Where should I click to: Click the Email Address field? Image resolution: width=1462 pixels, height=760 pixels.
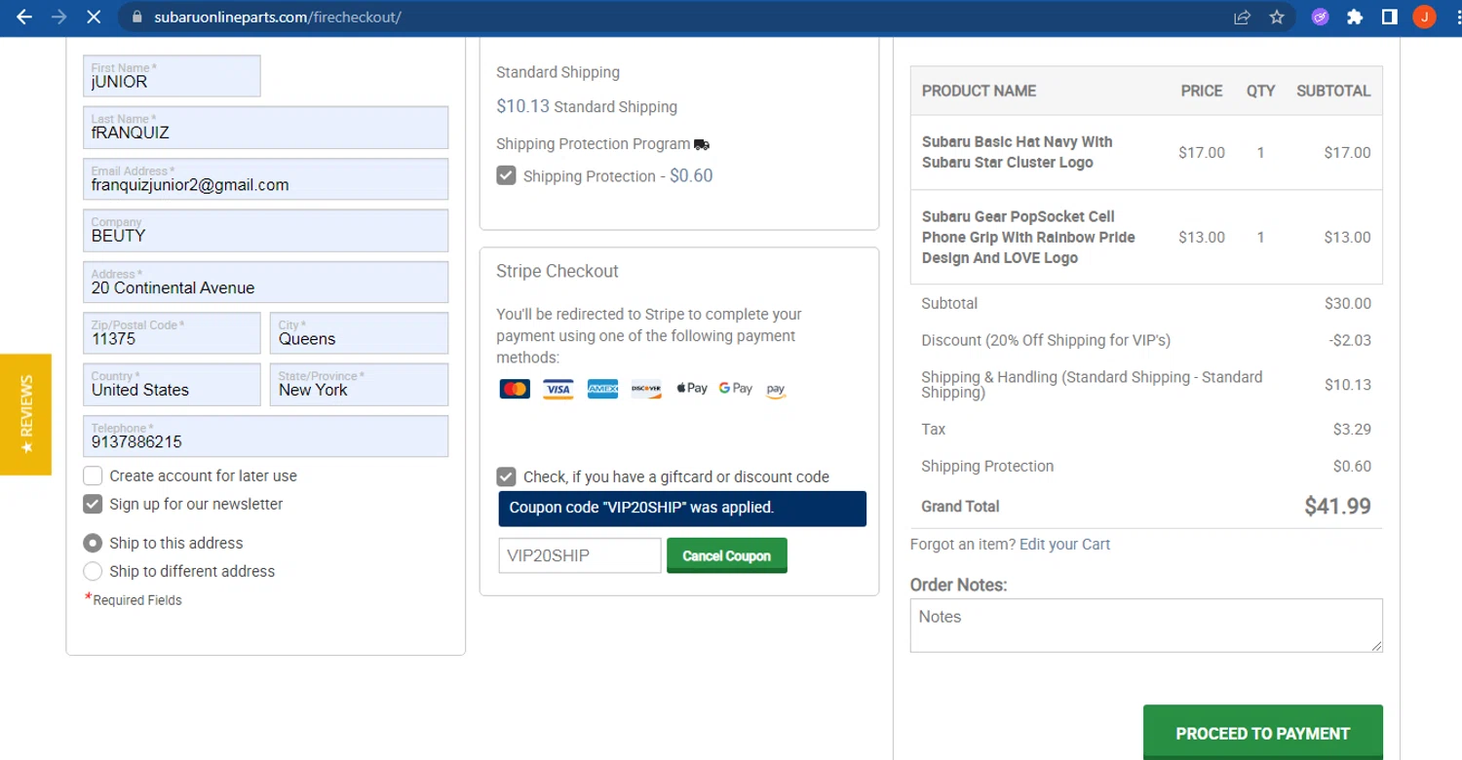tap(265, 179)
